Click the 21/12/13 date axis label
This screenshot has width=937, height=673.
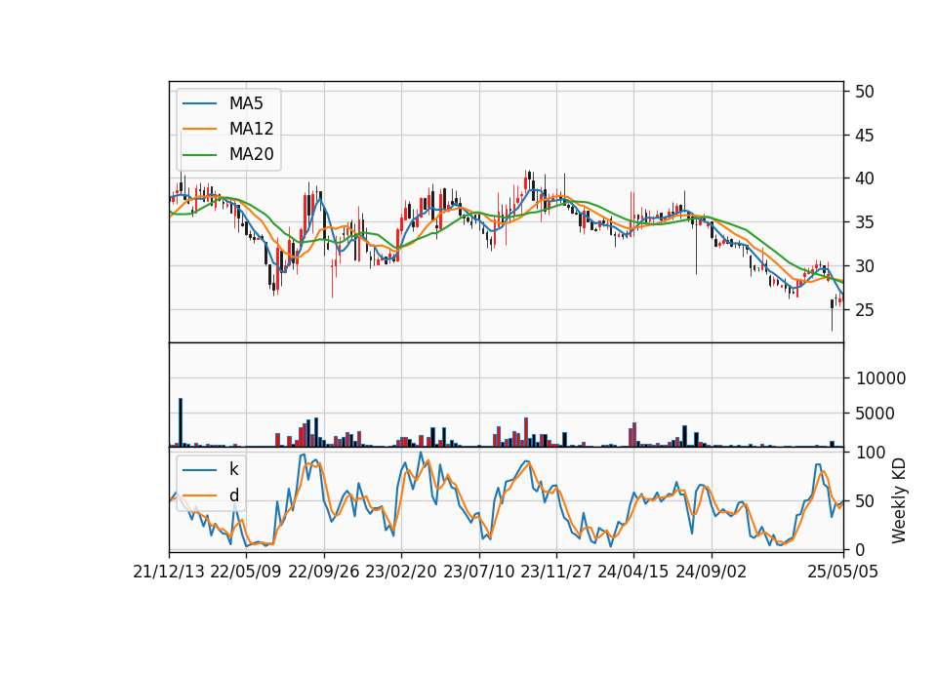point(169,572)
